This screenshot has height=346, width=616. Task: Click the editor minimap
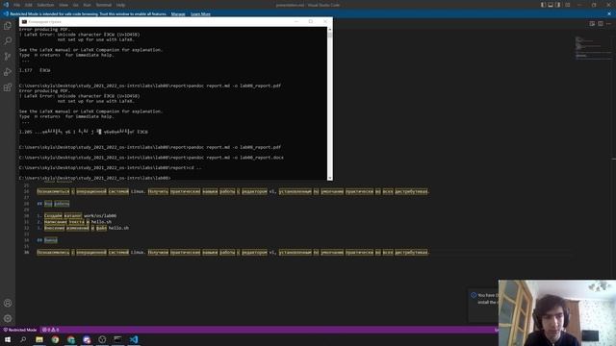tap(593, 48)
